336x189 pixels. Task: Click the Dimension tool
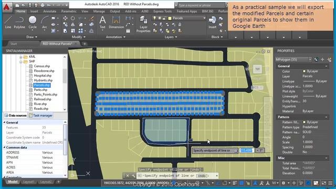116,22
